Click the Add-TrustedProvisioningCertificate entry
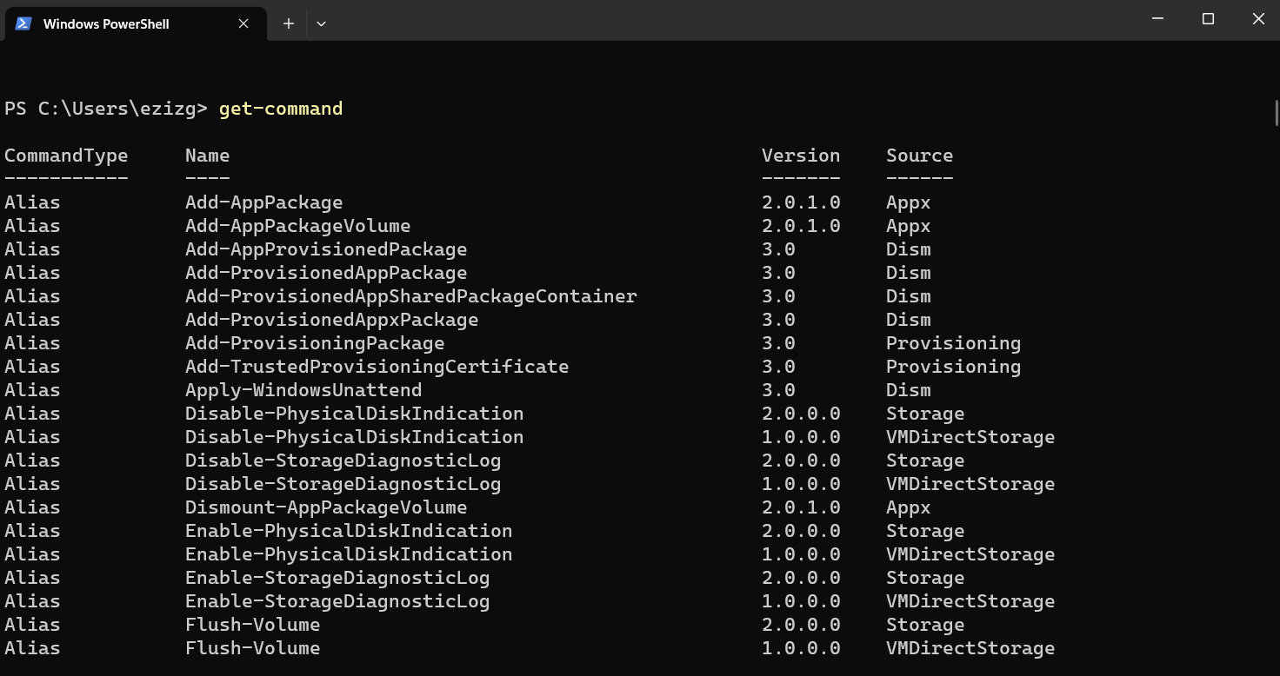Screen dimensions: 1280x676 377,367
